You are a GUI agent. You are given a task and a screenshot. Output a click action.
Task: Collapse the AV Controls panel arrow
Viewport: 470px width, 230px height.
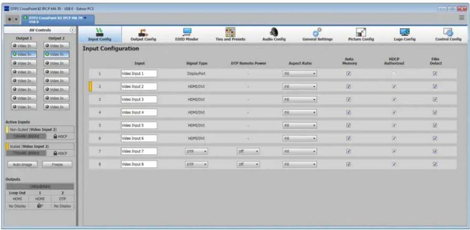coord(72,30)
